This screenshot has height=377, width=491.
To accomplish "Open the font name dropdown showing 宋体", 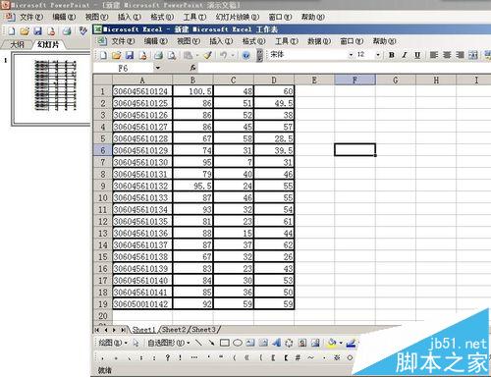I will coord(351,55).
